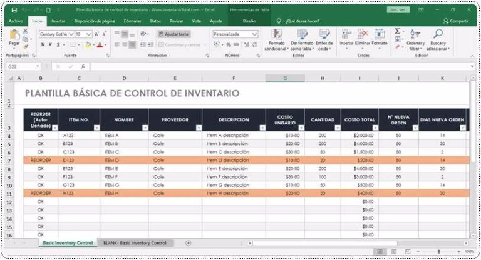Click the Compartir button
This screenshot has height=260, width=481.
[x=455, y=21]
